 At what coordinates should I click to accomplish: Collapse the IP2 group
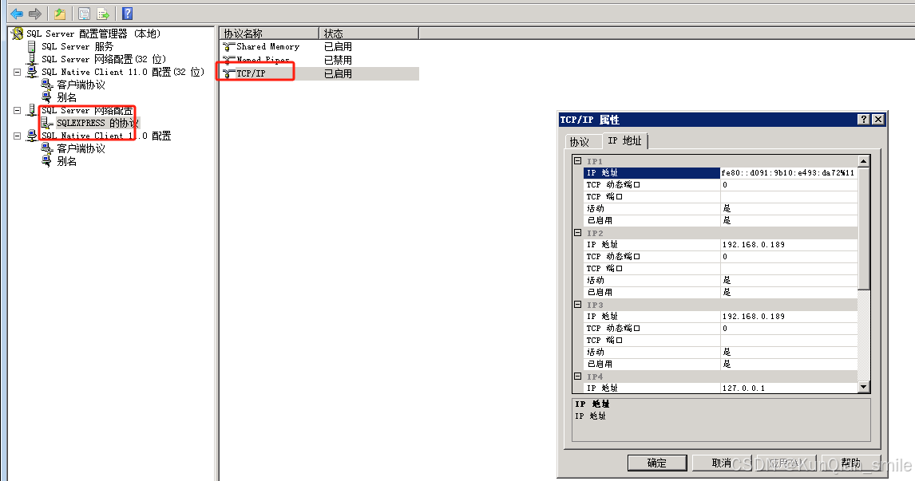(578, 233)
